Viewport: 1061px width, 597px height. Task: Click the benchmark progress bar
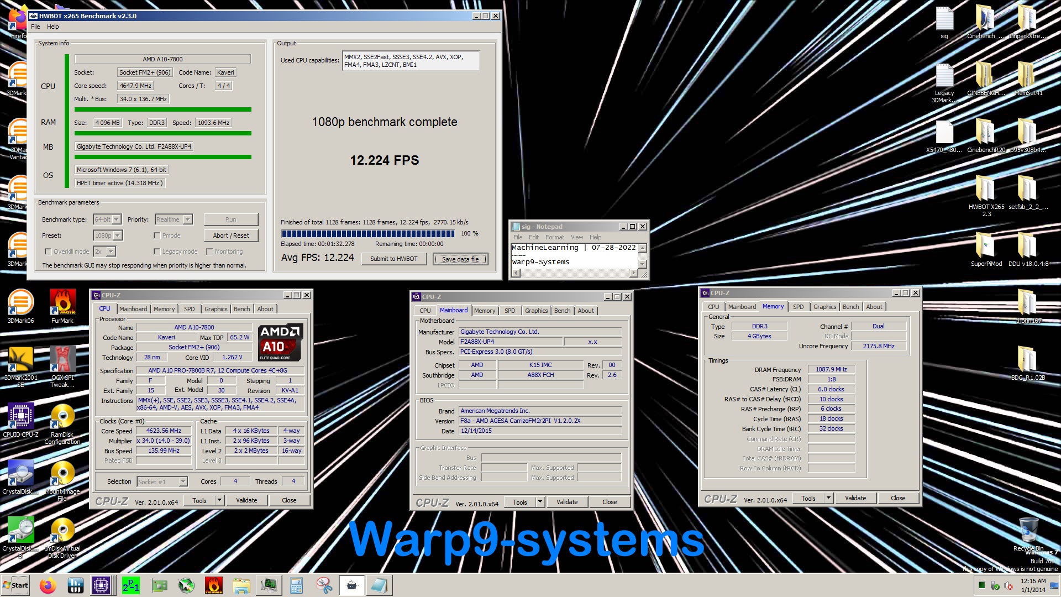point(368,233)
